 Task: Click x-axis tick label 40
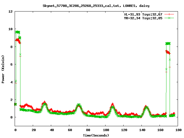tap(52, 130)
